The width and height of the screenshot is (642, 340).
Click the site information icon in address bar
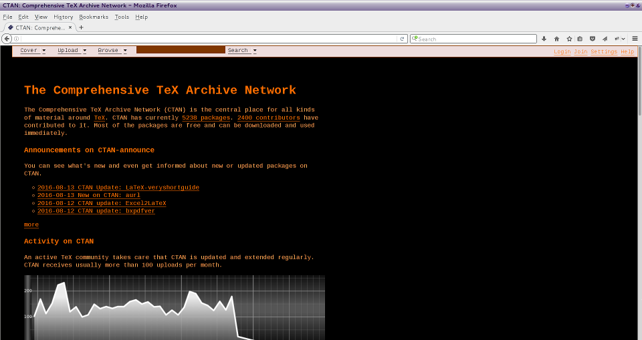(x=16, y=39)
